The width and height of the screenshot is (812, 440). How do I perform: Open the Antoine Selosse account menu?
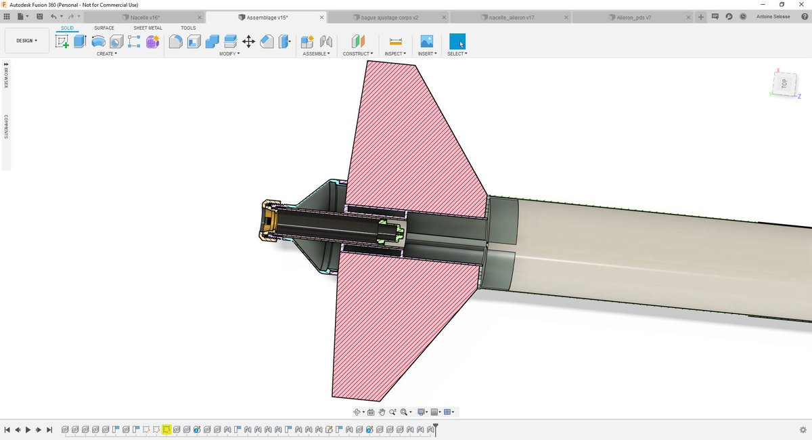(x=771, y=17)
